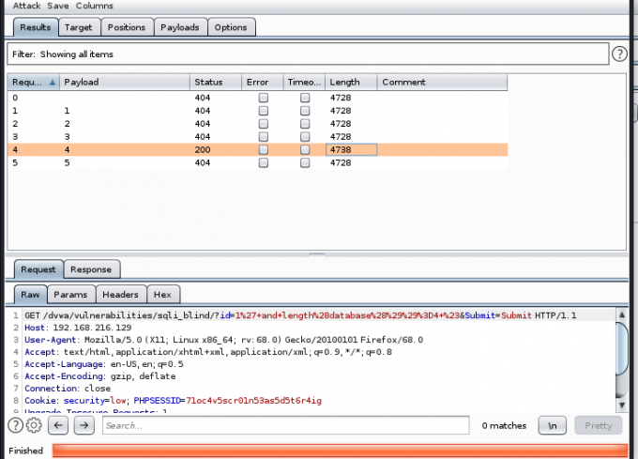Toggle Error checkbox for request 2
Screen dimensions: 638x459
point(264,124)
